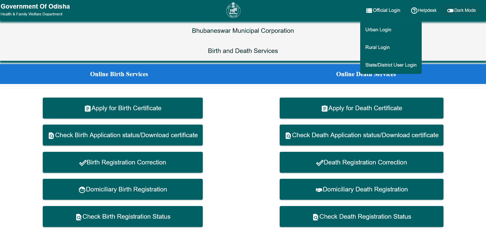This screenshot has width=486, height=230.
Task: Click baby face icon on Domiciliary Birth Registration
Action: (82, 190)
